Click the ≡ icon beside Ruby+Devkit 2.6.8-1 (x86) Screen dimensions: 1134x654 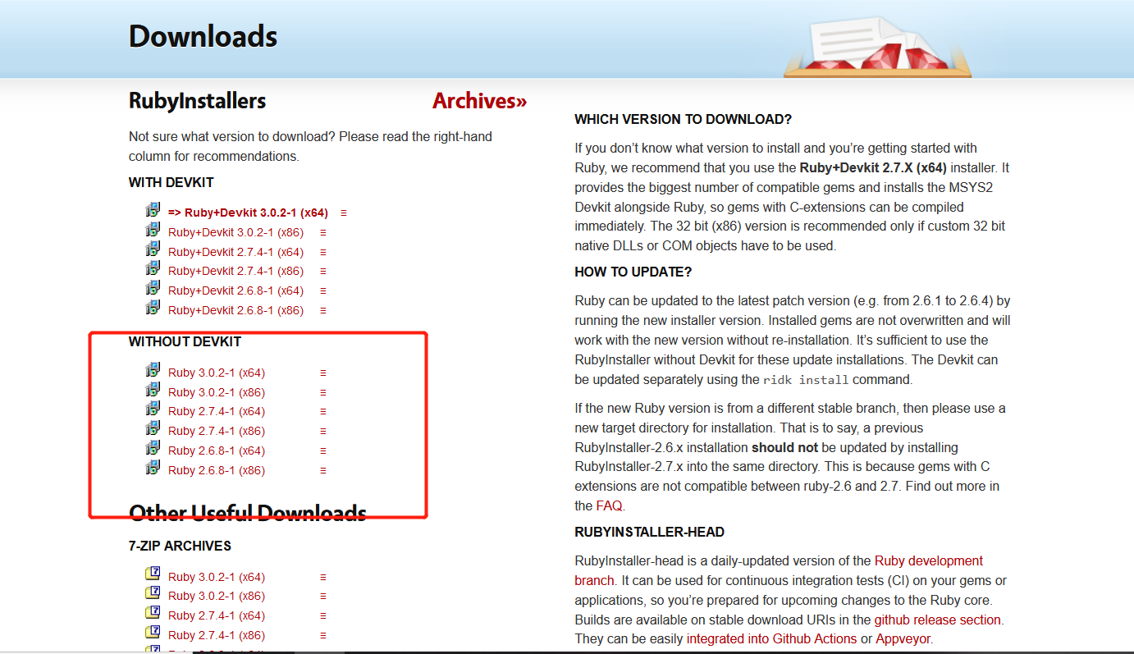(x=323, y=310)
